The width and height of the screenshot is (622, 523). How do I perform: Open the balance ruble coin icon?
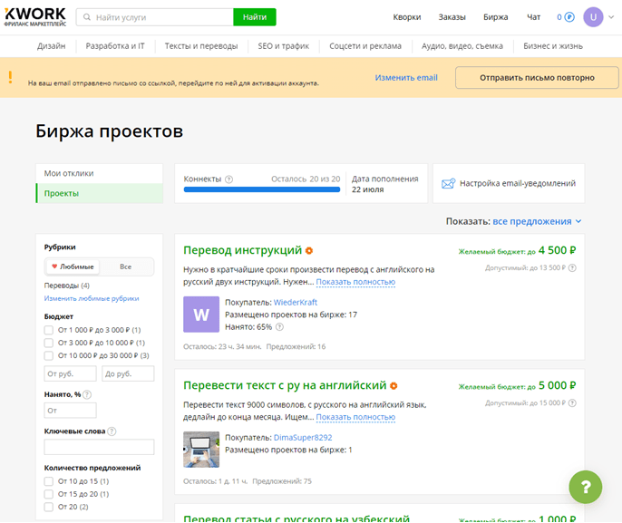tap(569, 17)
